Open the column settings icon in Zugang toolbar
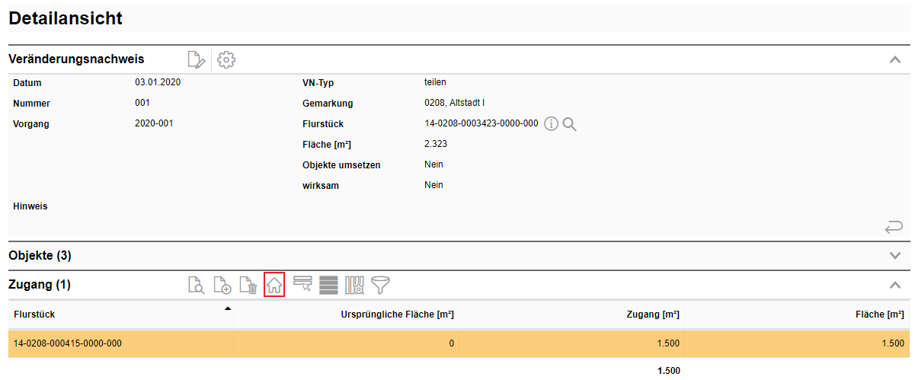 click(x=354, y=286)
